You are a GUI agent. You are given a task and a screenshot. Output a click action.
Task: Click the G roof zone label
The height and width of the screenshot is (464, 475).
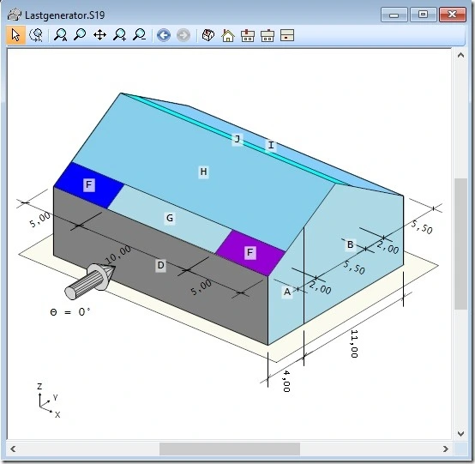tap(170, 218)
